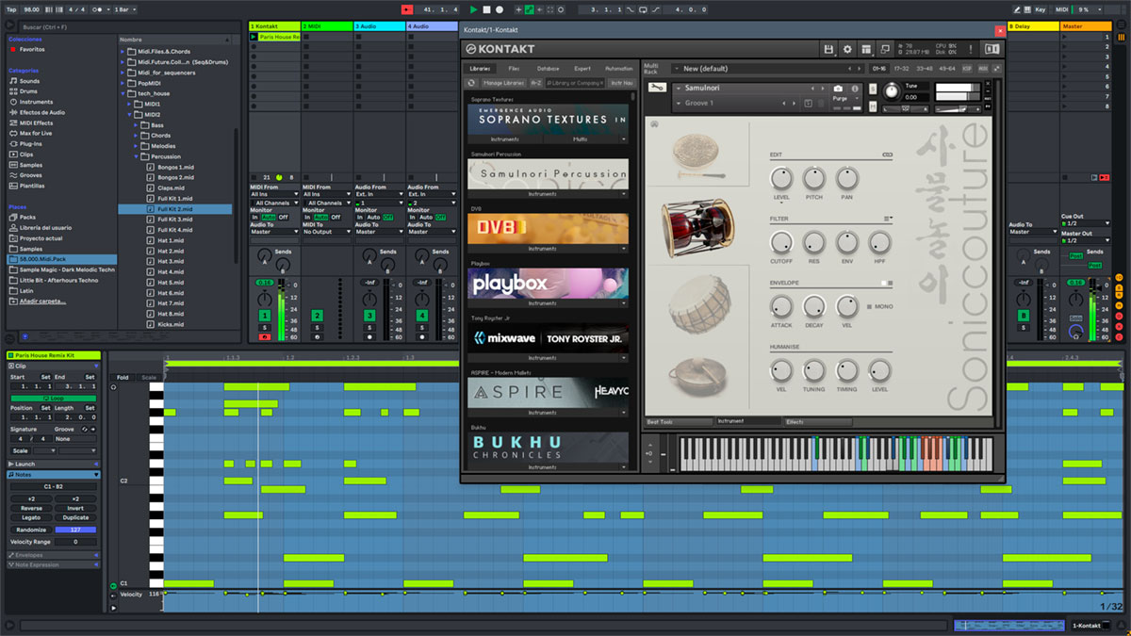
Task: Toggle the clip Loop switch
Action: pyautogui.click(x=54, y=399)
